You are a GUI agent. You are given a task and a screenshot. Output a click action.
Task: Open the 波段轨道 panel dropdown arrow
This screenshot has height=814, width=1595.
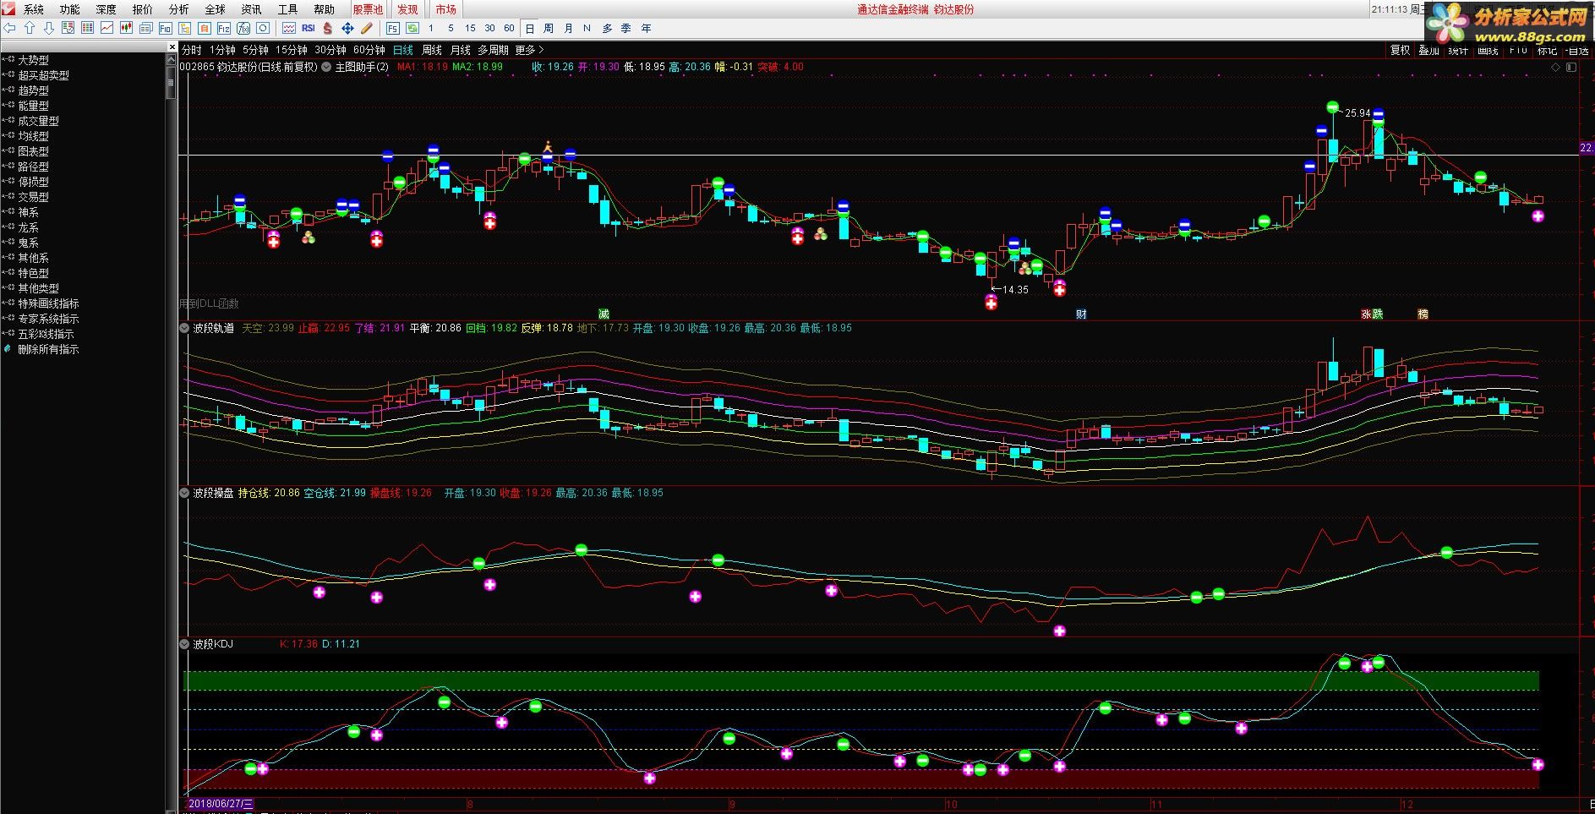184,328
